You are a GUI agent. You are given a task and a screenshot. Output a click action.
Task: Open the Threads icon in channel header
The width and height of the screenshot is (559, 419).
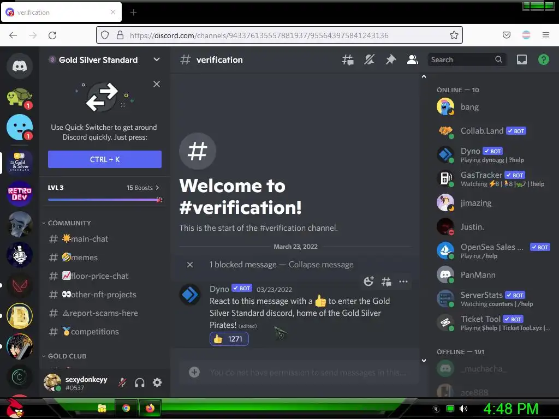tap(347, 60)
